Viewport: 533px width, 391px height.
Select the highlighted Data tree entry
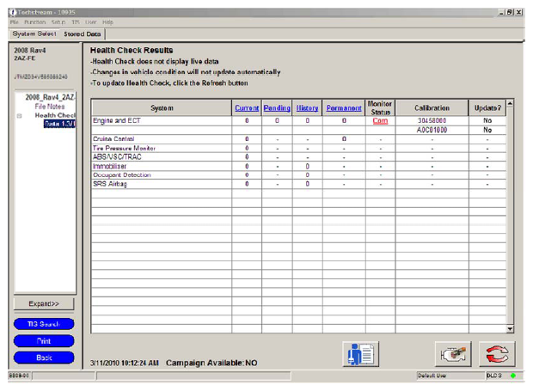59,124
